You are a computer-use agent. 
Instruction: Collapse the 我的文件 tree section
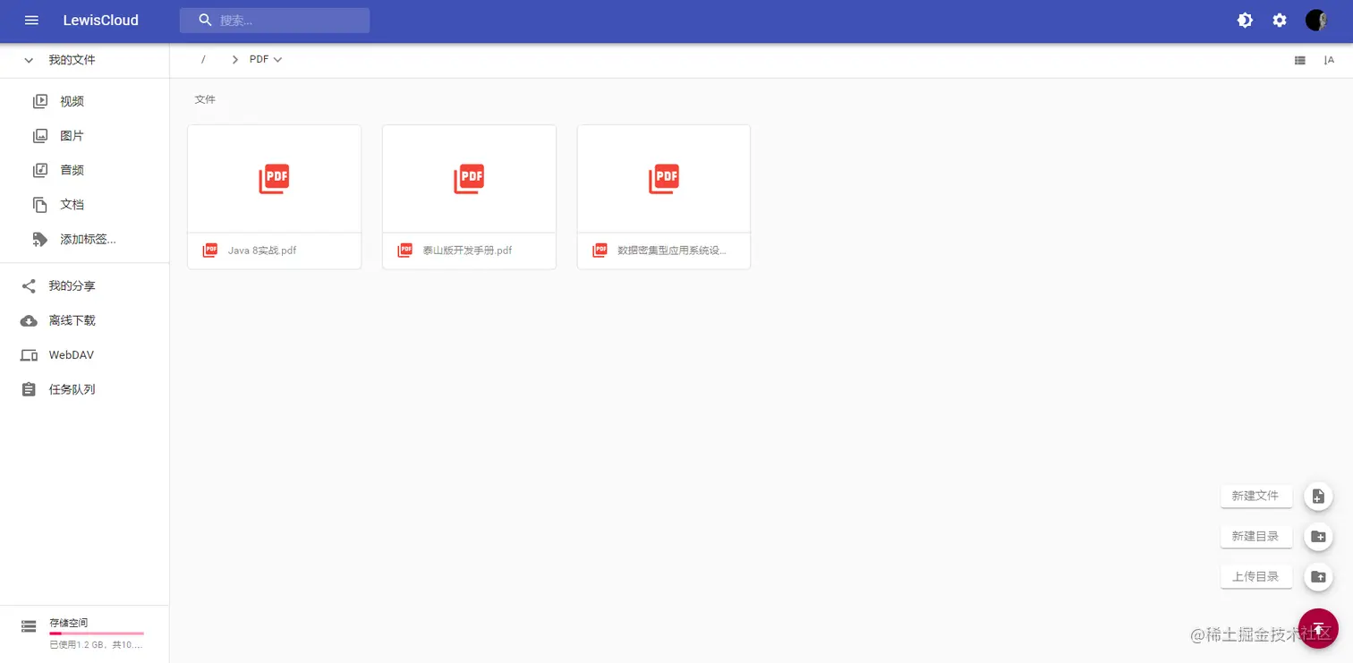[x=29, y=60]
